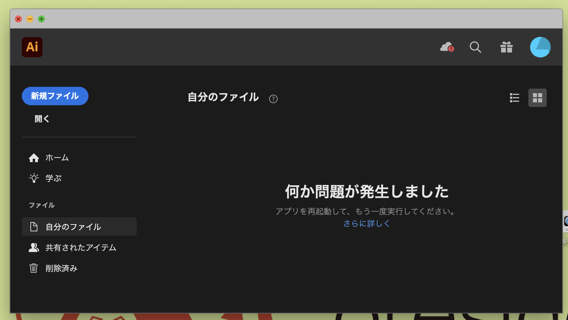Switch to list view
Screen dimensions: 568x320
click(x=514, y=98)
